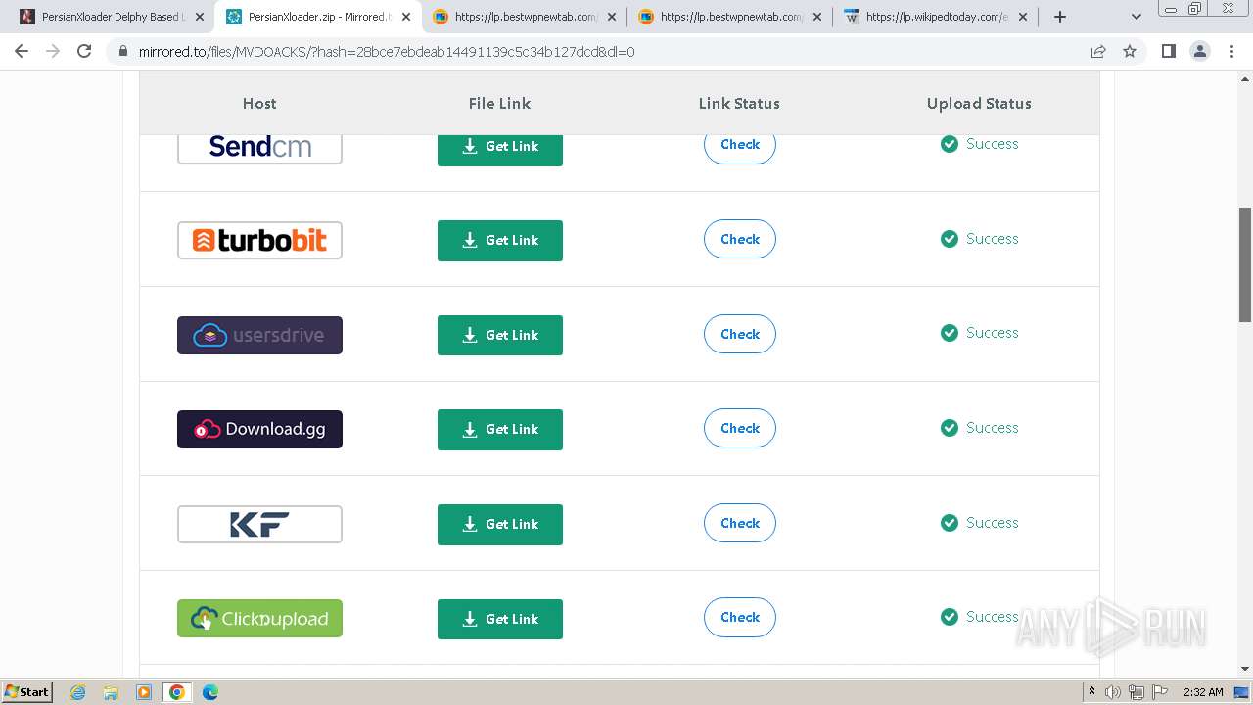Open Microsoft Edge from taskbar
Image resolution: width=1253 pixels, height=705 pixels.
[210, 692]
